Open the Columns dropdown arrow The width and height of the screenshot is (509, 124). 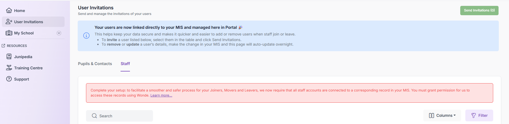tap(455, 115)
